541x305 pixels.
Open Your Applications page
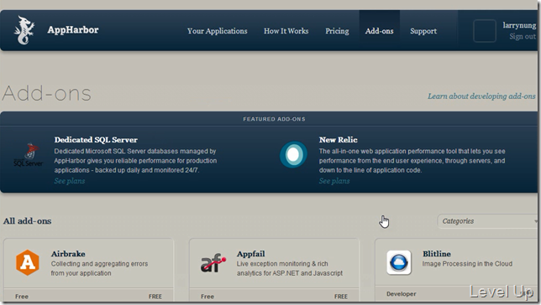218,31
